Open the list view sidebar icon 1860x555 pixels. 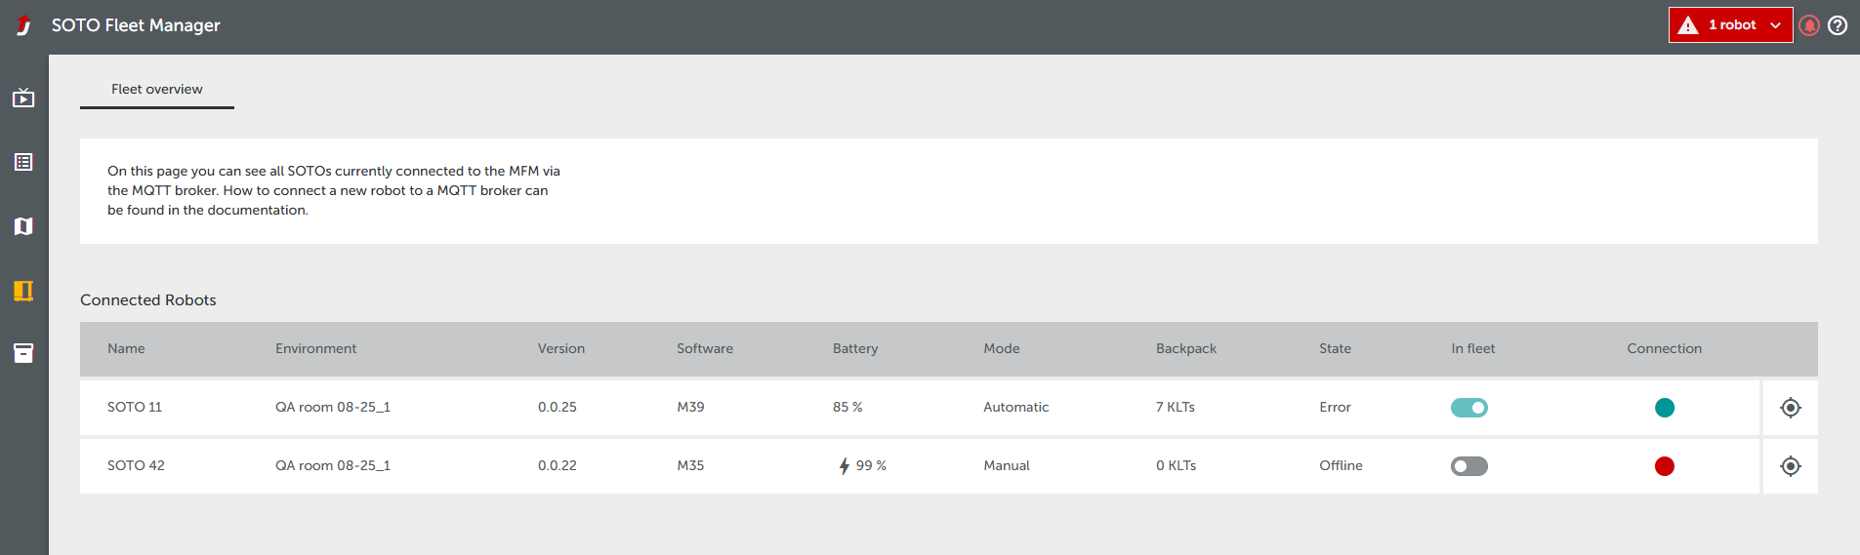[23, 162]
